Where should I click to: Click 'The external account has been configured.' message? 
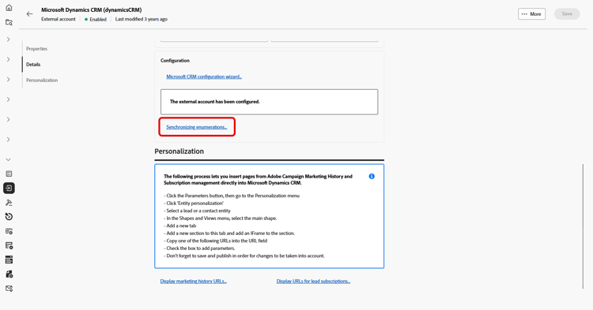tap(215, 102)
